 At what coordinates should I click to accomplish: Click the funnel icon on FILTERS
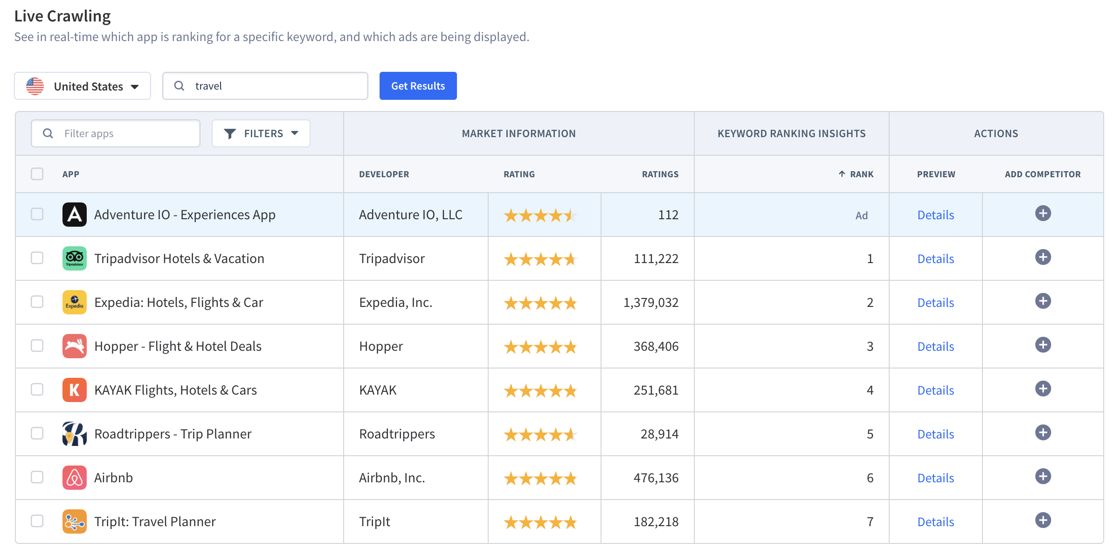pos(230,134)
